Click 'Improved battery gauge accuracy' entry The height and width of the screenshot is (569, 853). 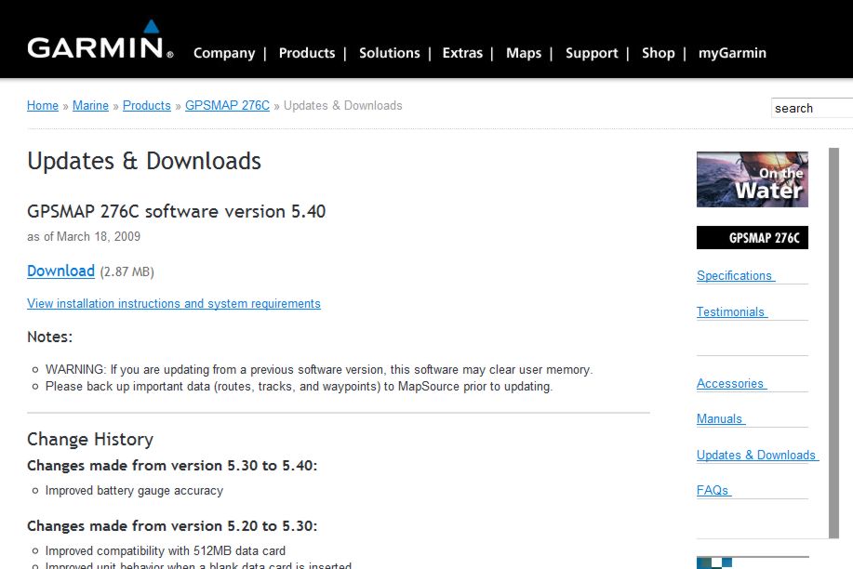coord(134,491)
